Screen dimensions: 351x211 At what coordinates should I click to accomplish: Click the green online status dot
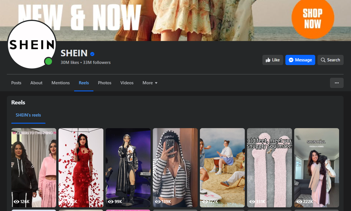[49, 61]
